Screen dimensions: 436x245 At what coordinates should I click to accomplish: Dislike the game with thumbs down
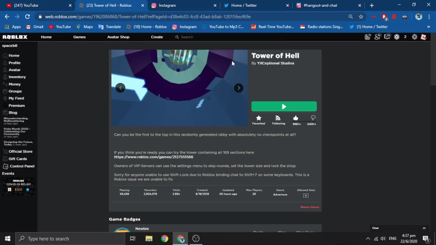[313, 118]
